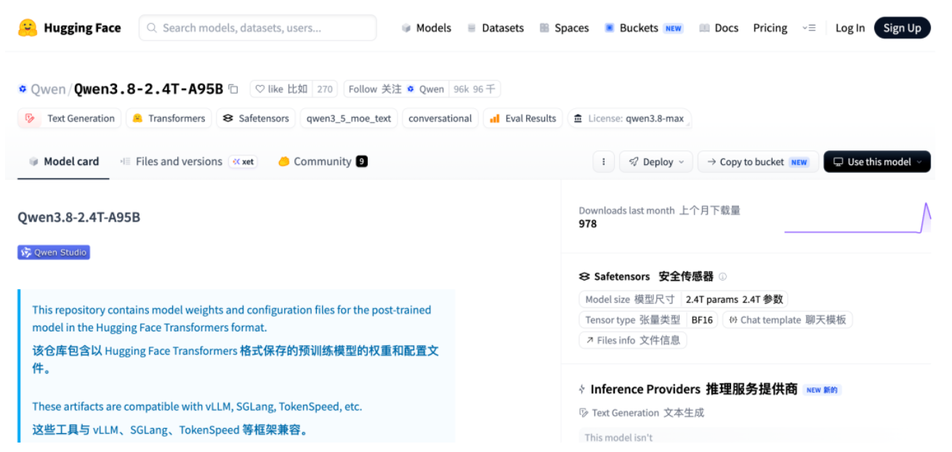Click the follower count 96k

tap(475, 89)
